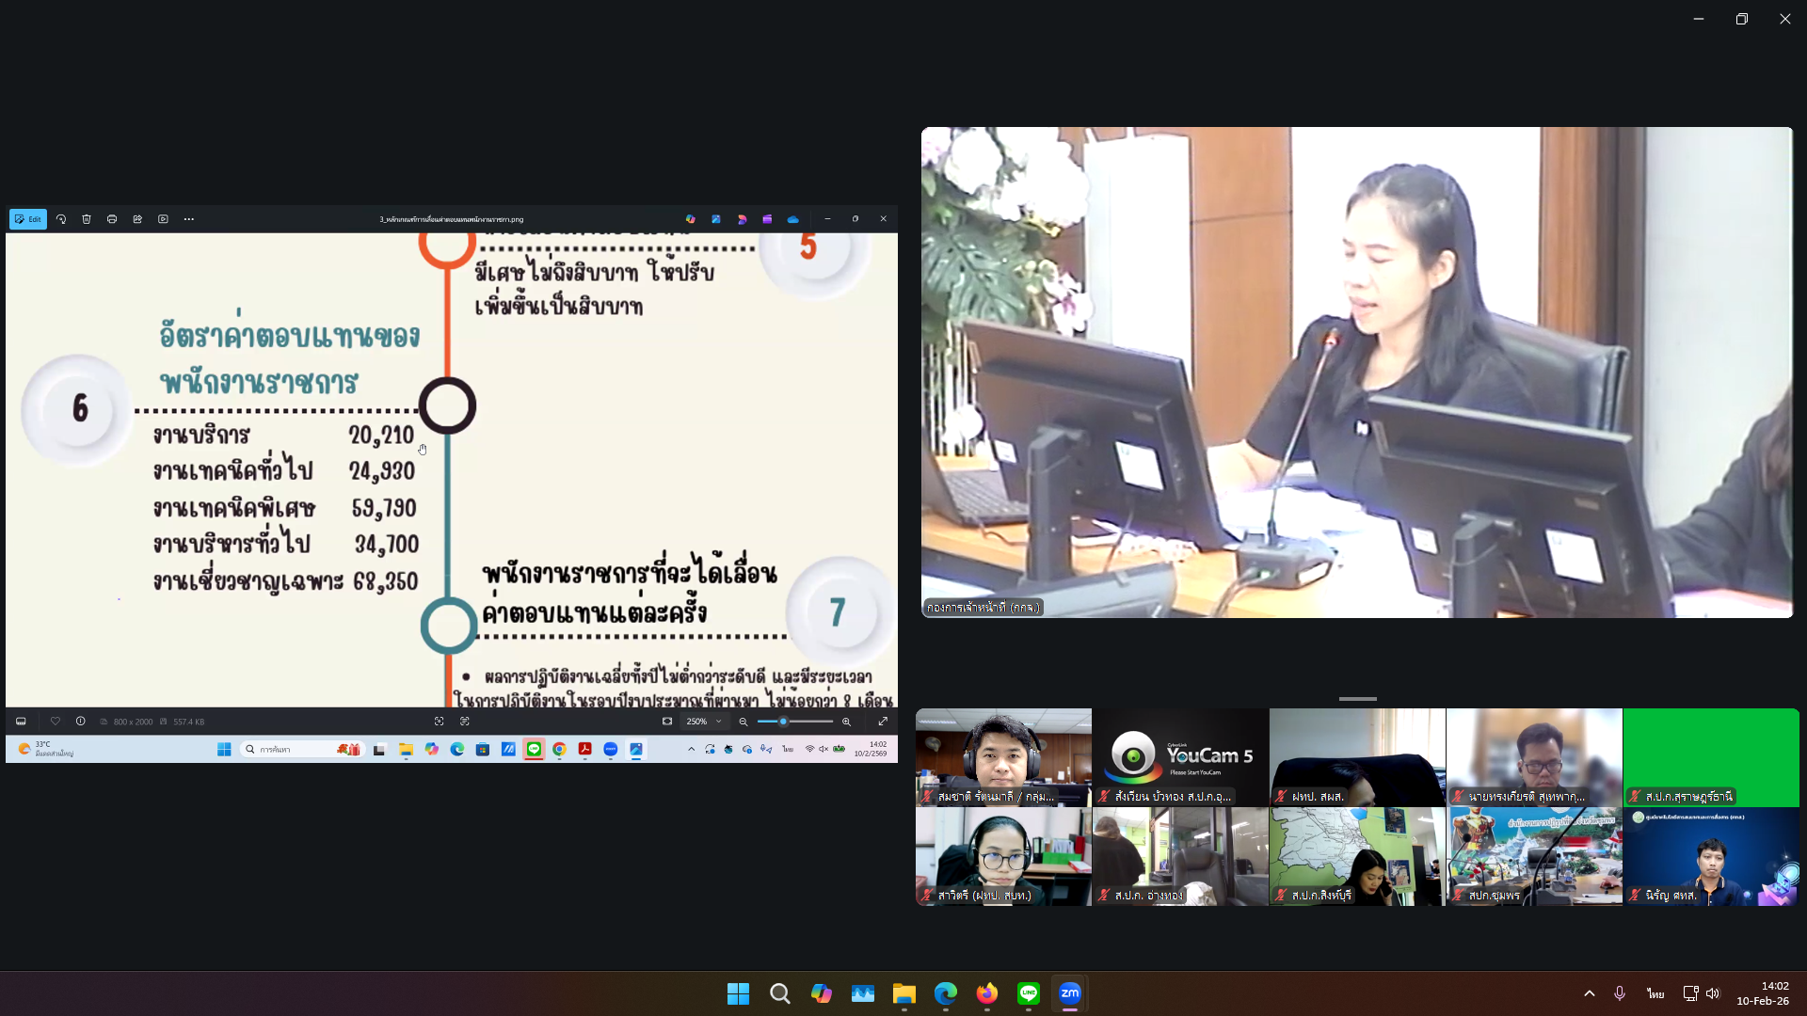Zoom in with the plus button
The image size is (1807, 1016).
pos(846,722)
